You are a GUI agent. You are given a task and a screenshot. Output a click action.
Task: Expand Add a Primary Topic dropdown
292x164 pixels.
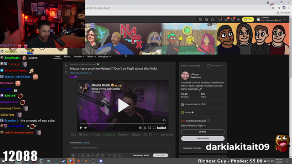pyautogui.click(x=193, y=126)
